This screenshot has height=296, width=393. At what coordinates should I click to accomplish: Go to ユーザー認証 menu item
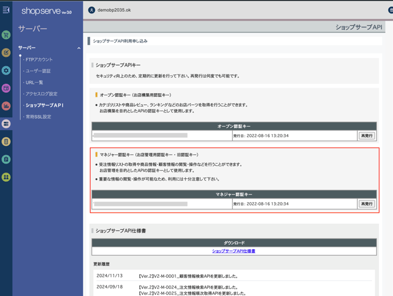[38, 71]
